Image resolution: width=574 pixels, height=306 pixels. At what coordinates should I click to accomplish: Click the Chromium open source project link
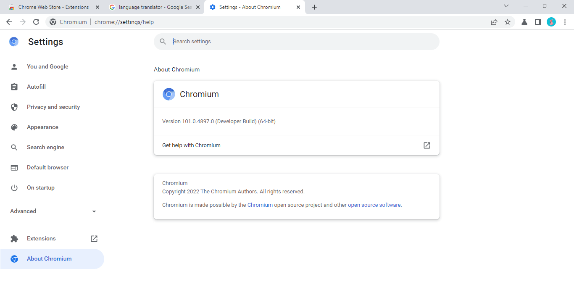[x=260, y=205]
